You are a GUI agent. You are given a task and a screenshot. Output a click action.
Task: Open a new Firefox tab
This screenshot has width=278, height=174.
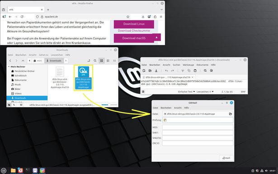point(48,10)
